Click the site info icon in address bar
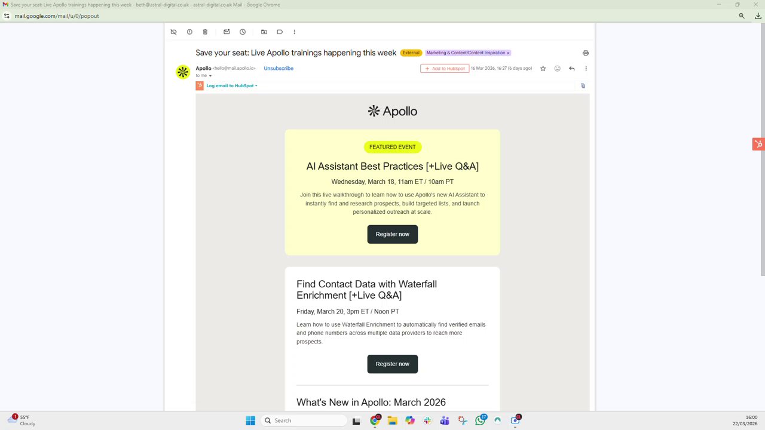The image size is (765, 430). tap(7, 16)
